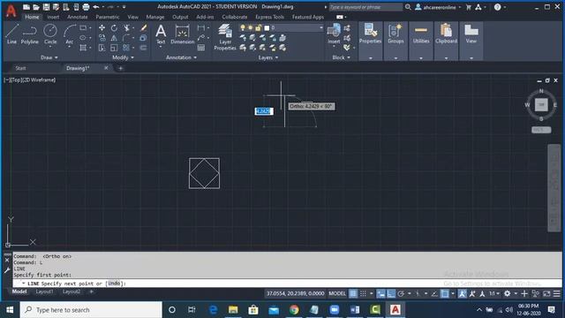Open Layer Properties manager

pos(225,37)
